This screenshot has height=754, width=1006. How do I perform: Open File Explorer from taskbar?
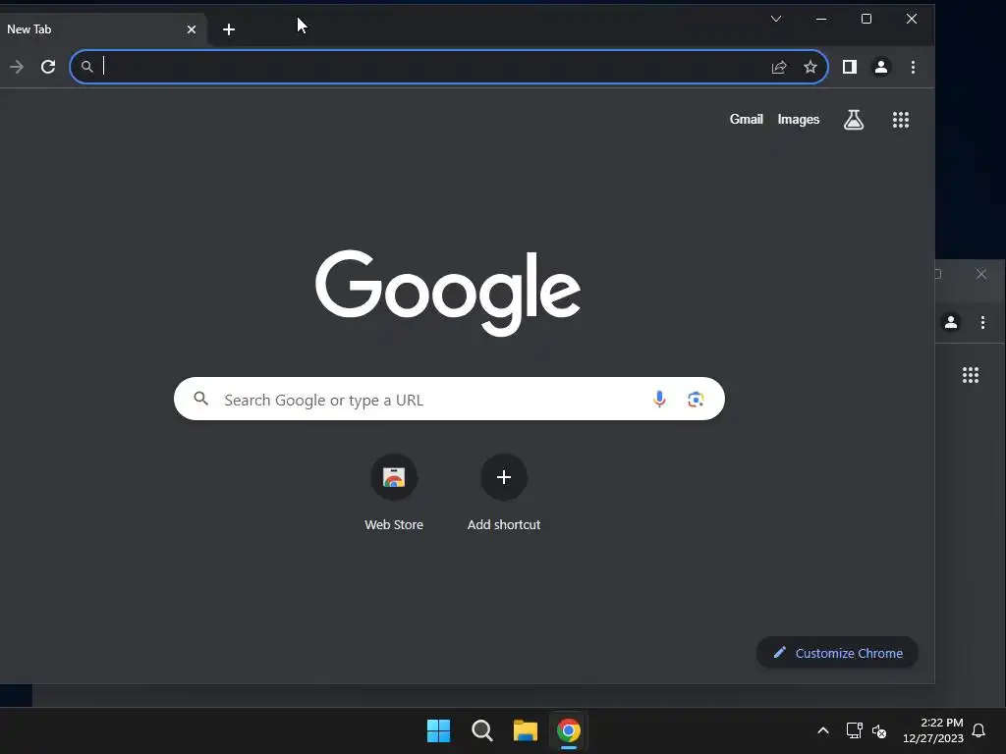[x=526, y=730]
